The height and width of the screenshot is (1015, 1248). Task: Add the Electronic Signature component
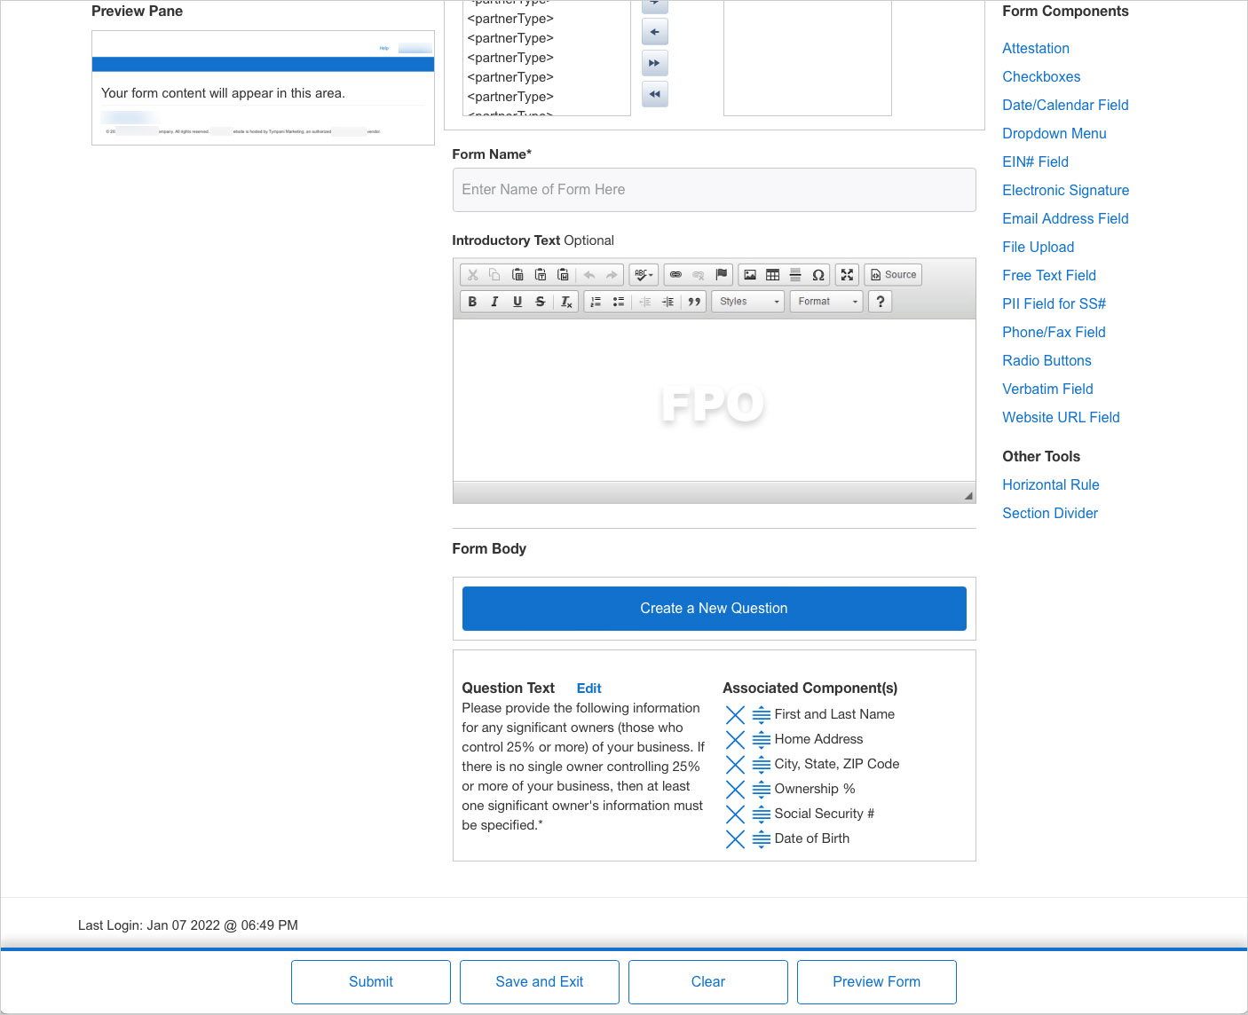(1065, 190)
